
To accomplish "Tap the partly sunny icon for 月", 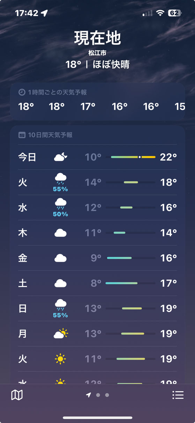I will coord(60,334).
